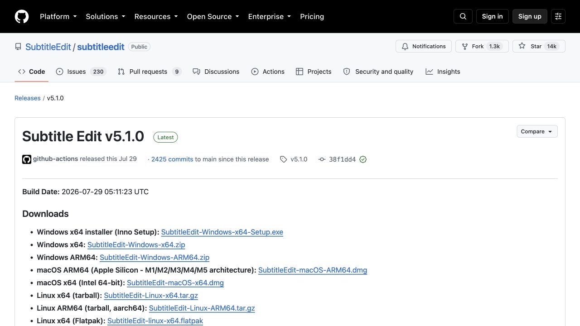The height and width of the screenshot is (326, 580).
Task: Expand the Open Source menu
Action: [x=213, y=16]
